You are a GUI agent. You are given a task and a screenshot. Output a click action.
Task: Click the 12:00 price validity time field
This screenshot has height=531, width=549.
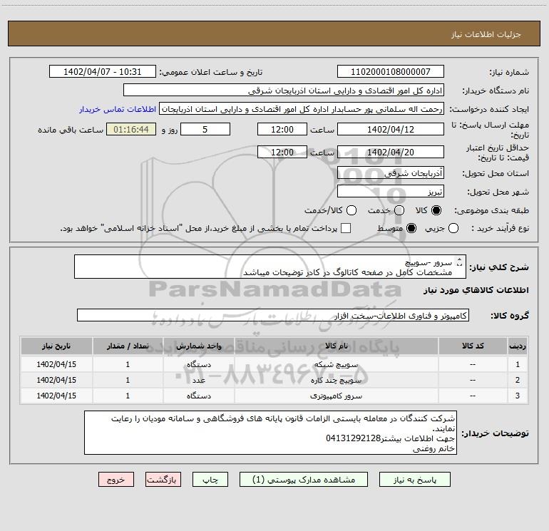coord(282,152)
